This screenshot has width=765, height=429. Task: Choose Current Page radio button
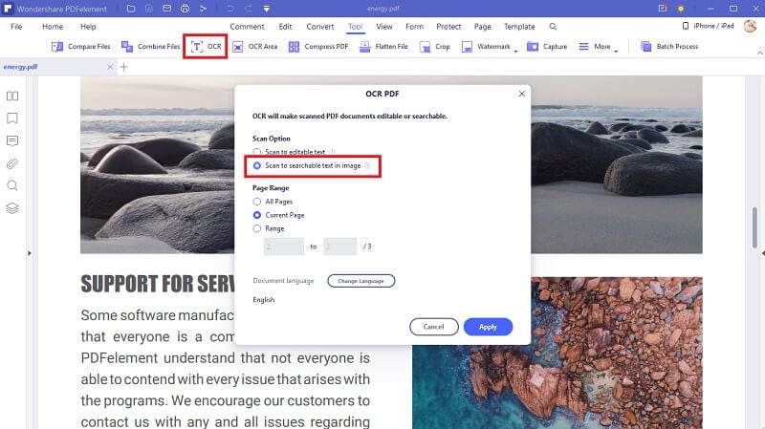(257, 215)
